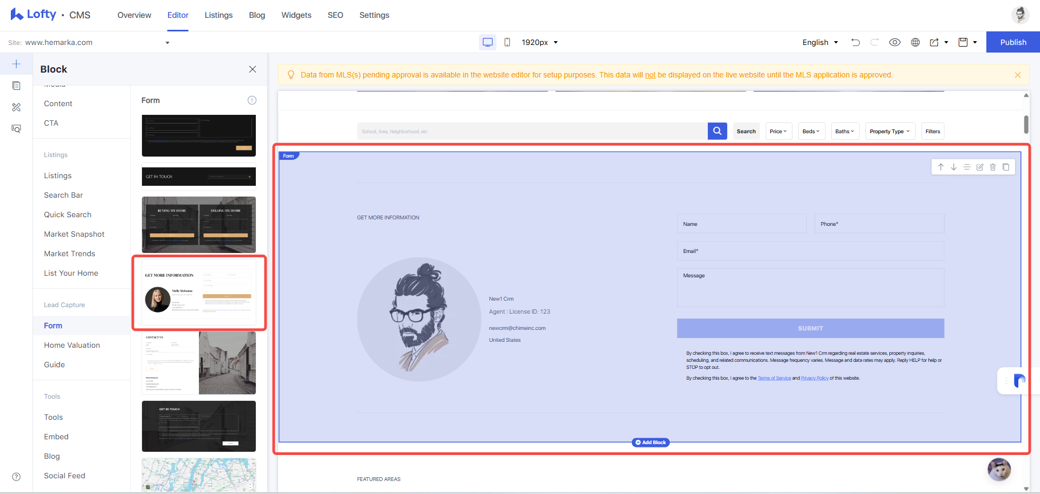
Task: Click the Add Block button
Action: [651, 443]
